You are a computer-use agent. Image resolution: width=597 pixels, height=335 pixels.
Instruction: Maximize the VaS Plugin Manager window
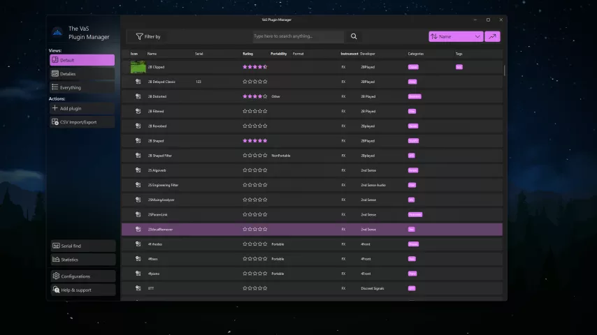coord(488,20)
